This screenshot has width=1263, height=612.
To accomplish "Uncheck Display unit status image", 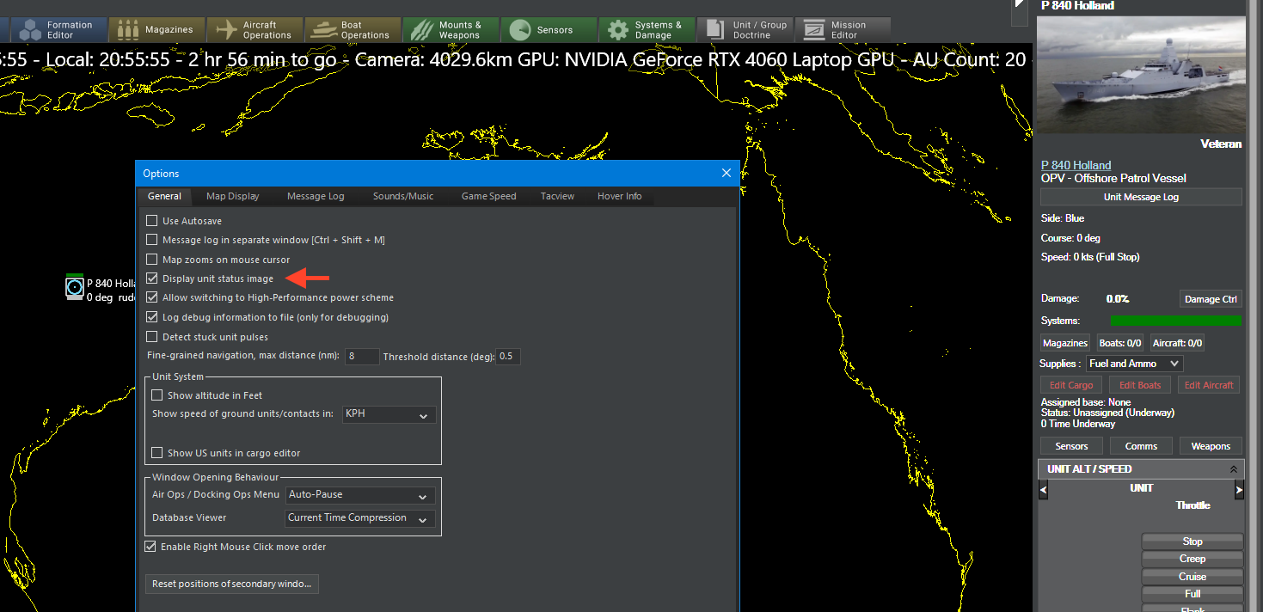I will [x=152, y=278].
